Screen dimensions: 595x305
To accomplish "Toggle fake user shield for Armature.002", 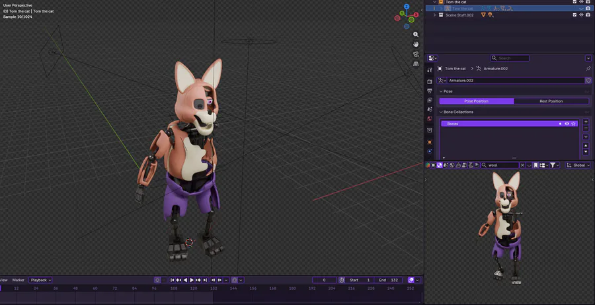I will click(588, 81).
